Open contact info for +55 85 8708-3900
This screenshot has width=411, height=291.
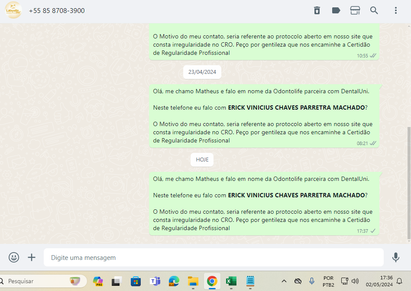point(57,11)
